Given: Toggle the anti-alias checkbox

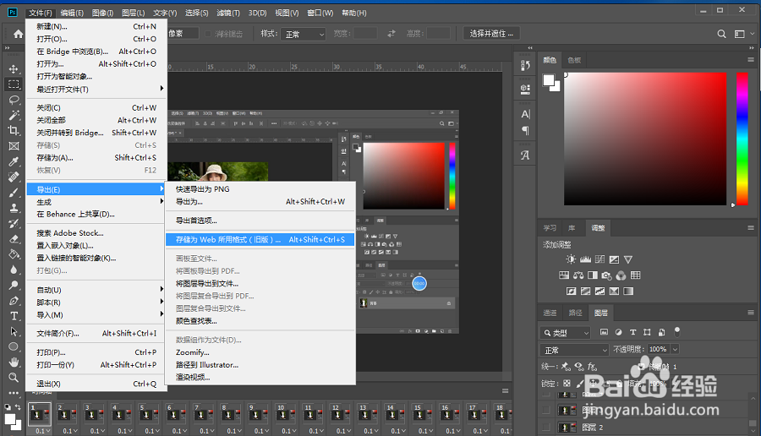Looking at the screenshot, I should pyautogui.click(x=208, y=34).
